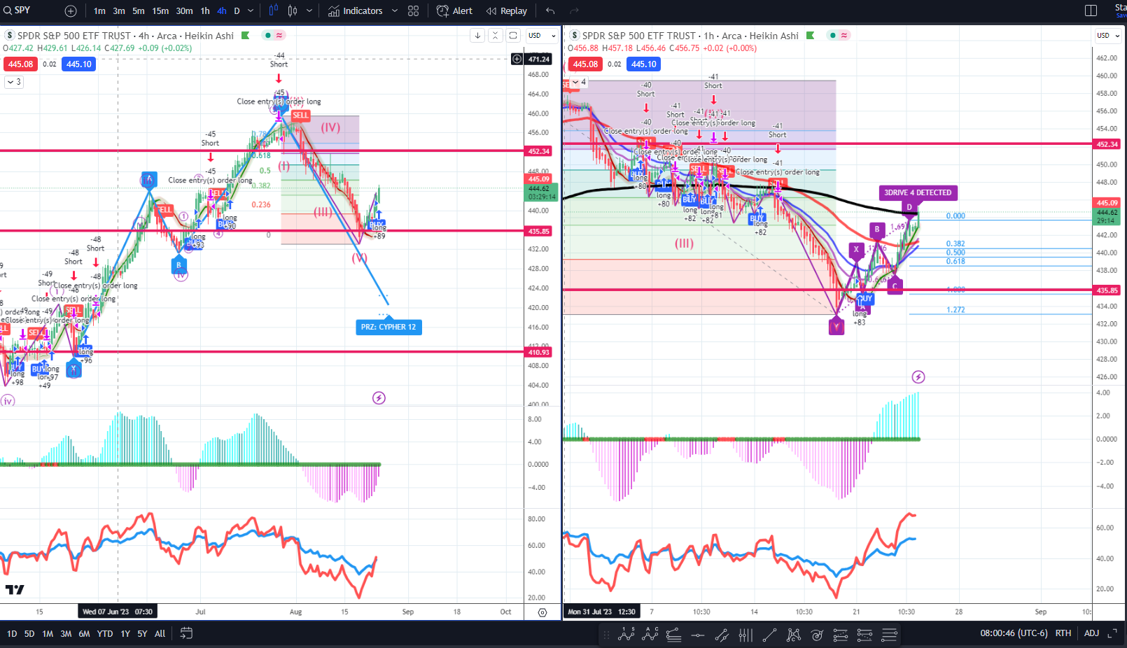Collapse the 4h chart indicator legend (3)

(14, 82)
